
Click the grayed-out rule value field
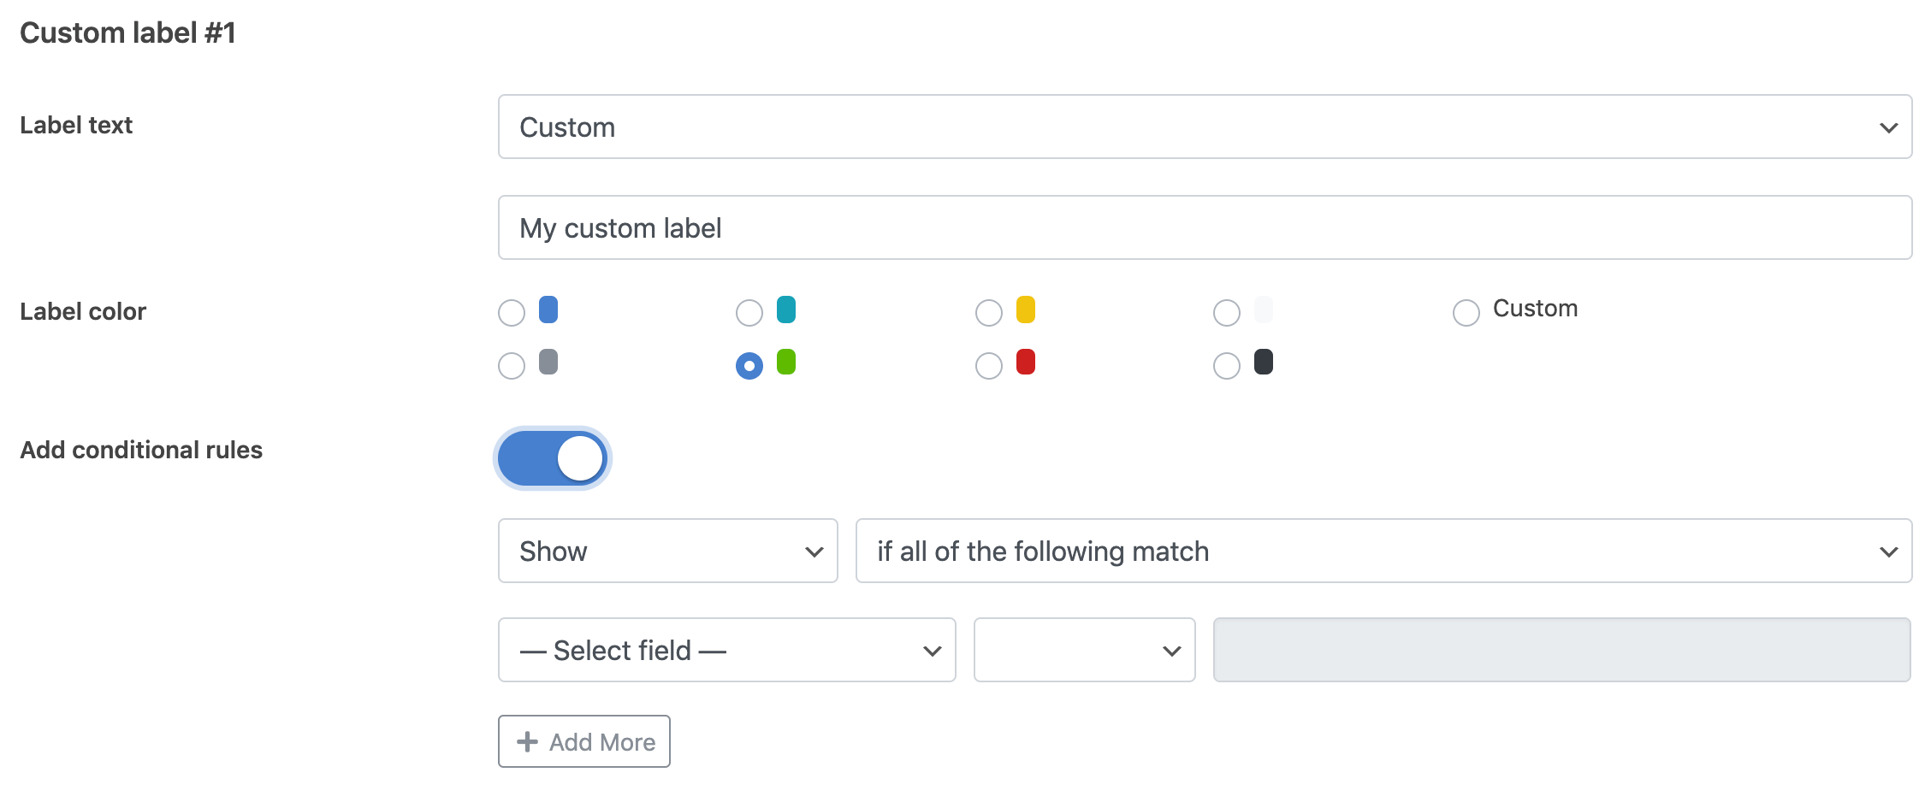[1562, 650]
